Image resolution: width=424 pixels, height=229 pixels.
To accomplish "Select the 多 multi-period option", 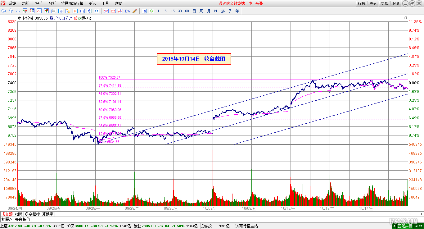I will coord(223,11).
